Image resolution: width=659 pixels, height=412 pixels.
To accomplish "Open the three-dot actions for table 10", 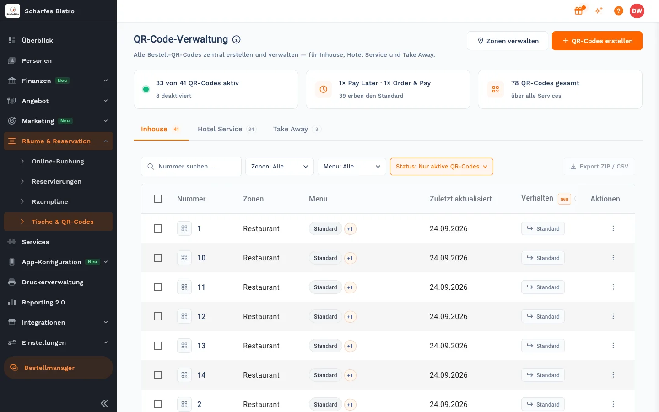I will [613, 258].
